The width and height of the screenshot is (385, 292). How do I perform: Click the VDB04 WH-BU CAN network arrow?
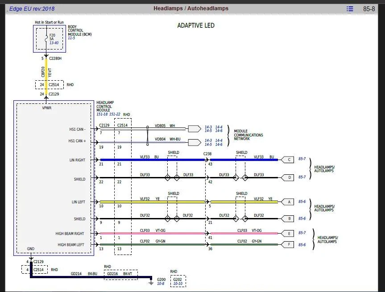click(x=195, y=142)
